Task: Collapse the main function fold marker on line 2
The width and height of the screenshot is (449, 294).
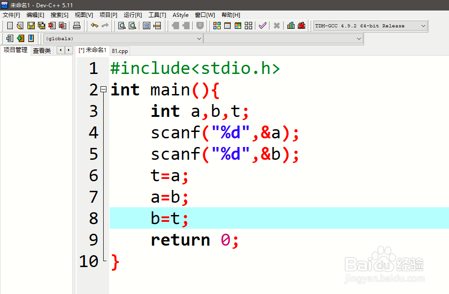Action: (x=104, y=89)
